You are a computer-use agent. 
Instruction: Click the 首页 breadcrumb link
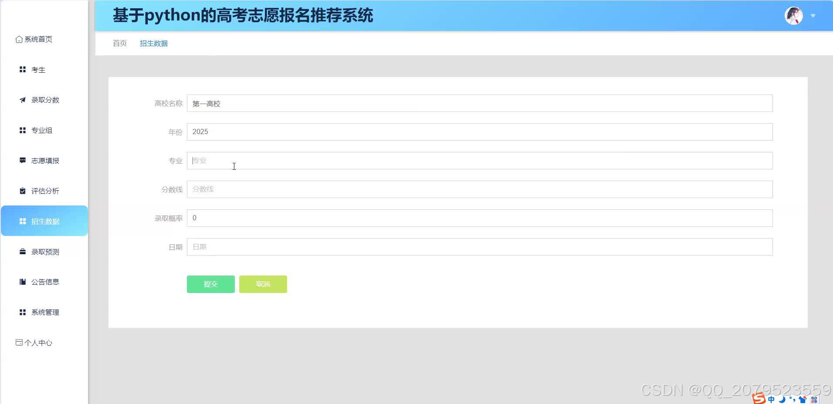pyautogui.click(x=120, y=43)
